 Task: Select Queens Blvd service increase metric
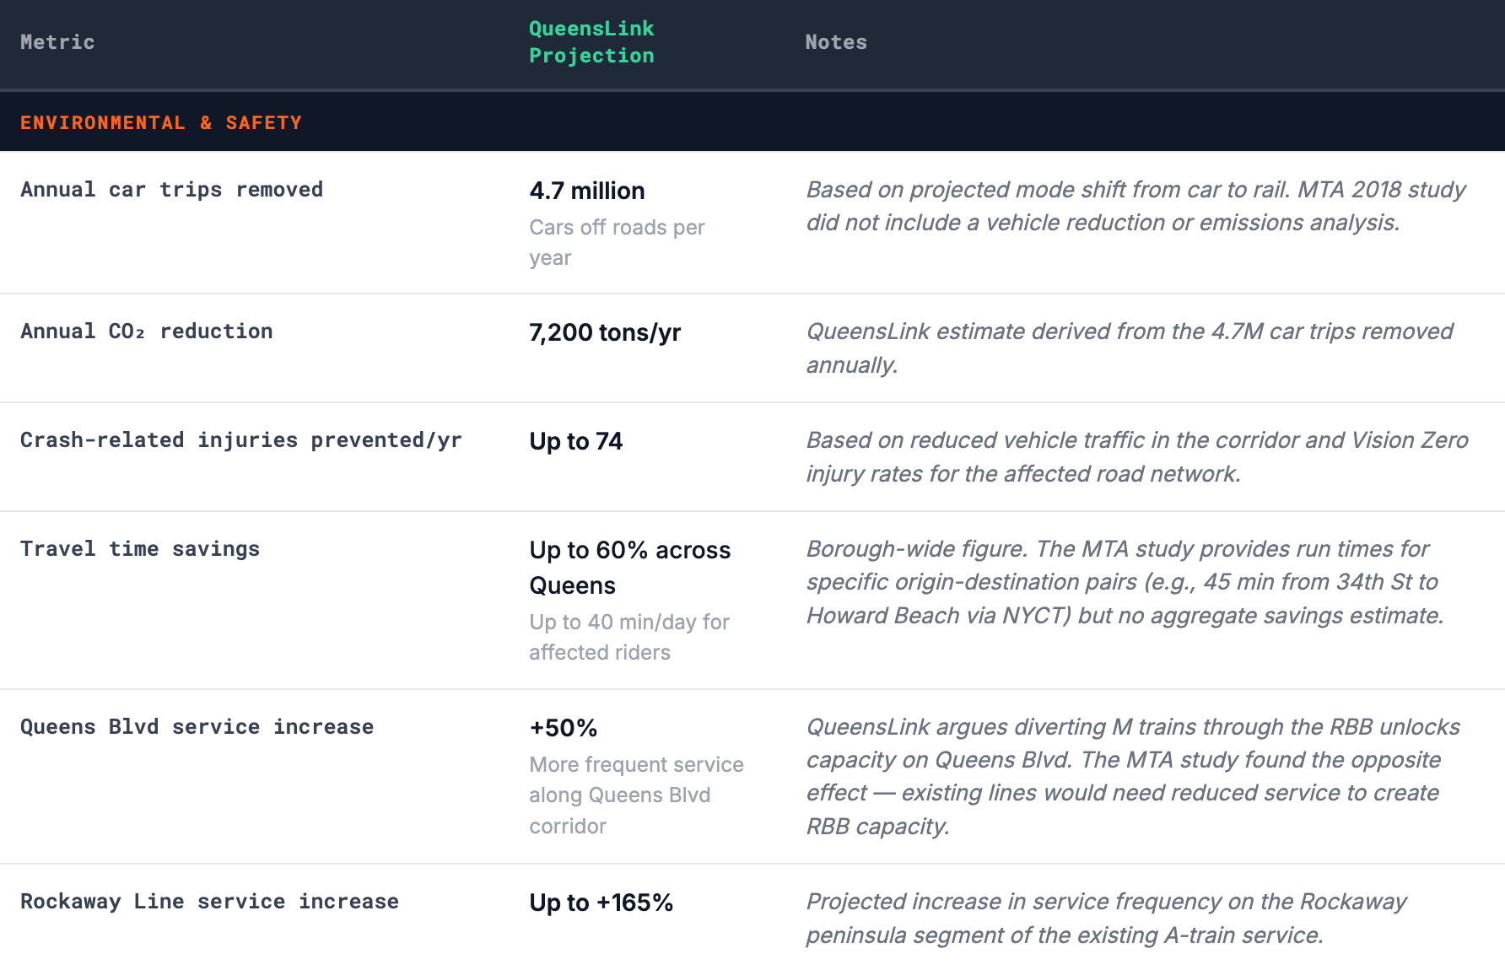tap(197, 727)
